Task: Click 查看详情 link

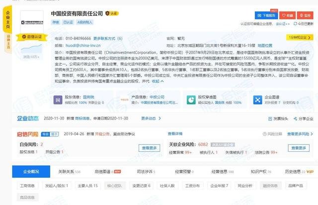Action: point(175,134)
